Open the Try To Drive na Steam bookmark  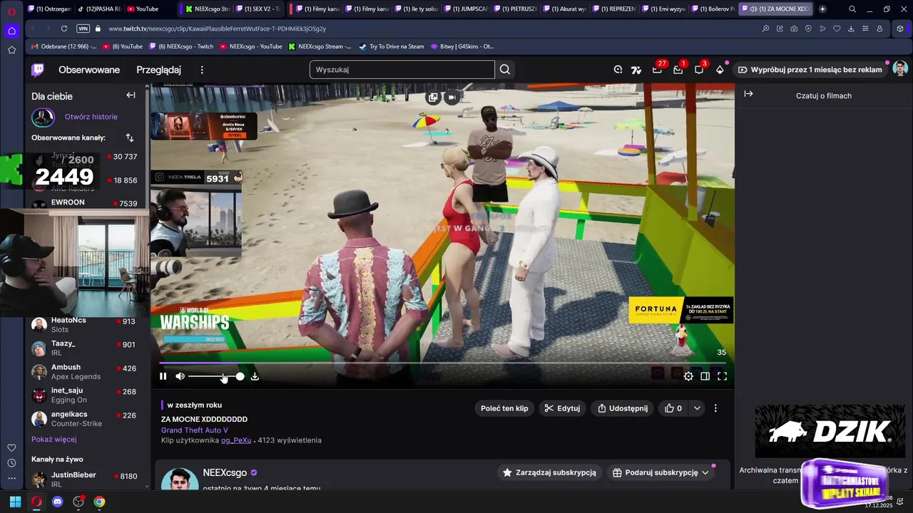pos(392,46)
